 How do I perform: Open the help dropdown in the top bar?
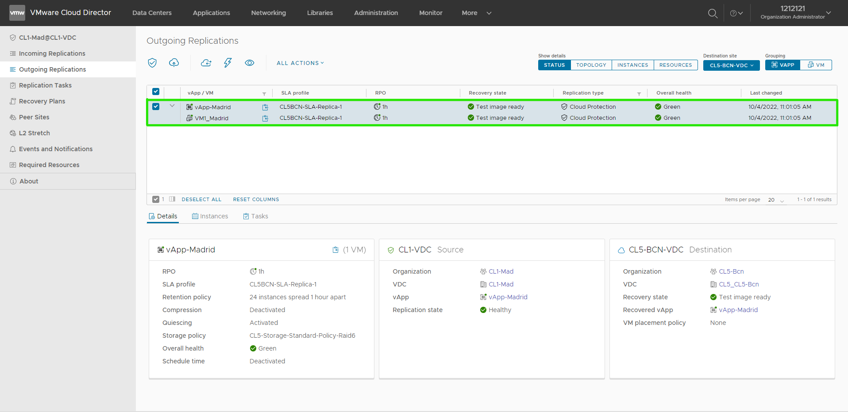[736, 13]
